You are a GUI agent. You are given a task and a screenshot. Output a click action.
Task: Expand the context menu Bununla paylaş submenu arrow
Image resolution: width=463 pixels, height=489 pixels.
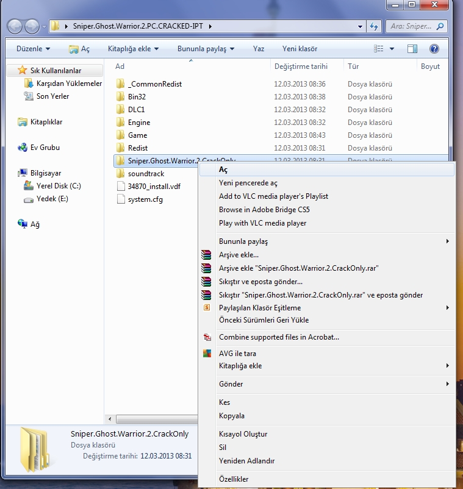(448, 241)
